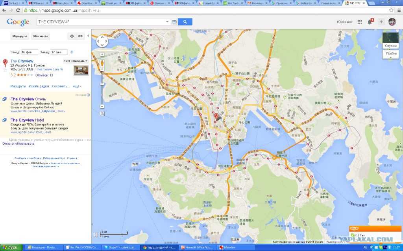The width and height of the screenshot is (403, 251).
Task: Click the Street View pegman
Action: click(x=102, y=63)
